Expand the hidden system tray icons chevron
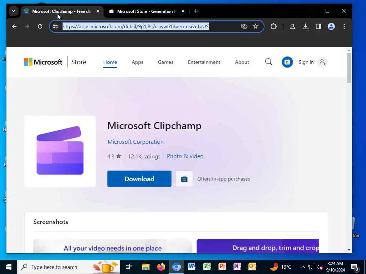The width and height of the screenshot is (366, 274). (302, 267)
